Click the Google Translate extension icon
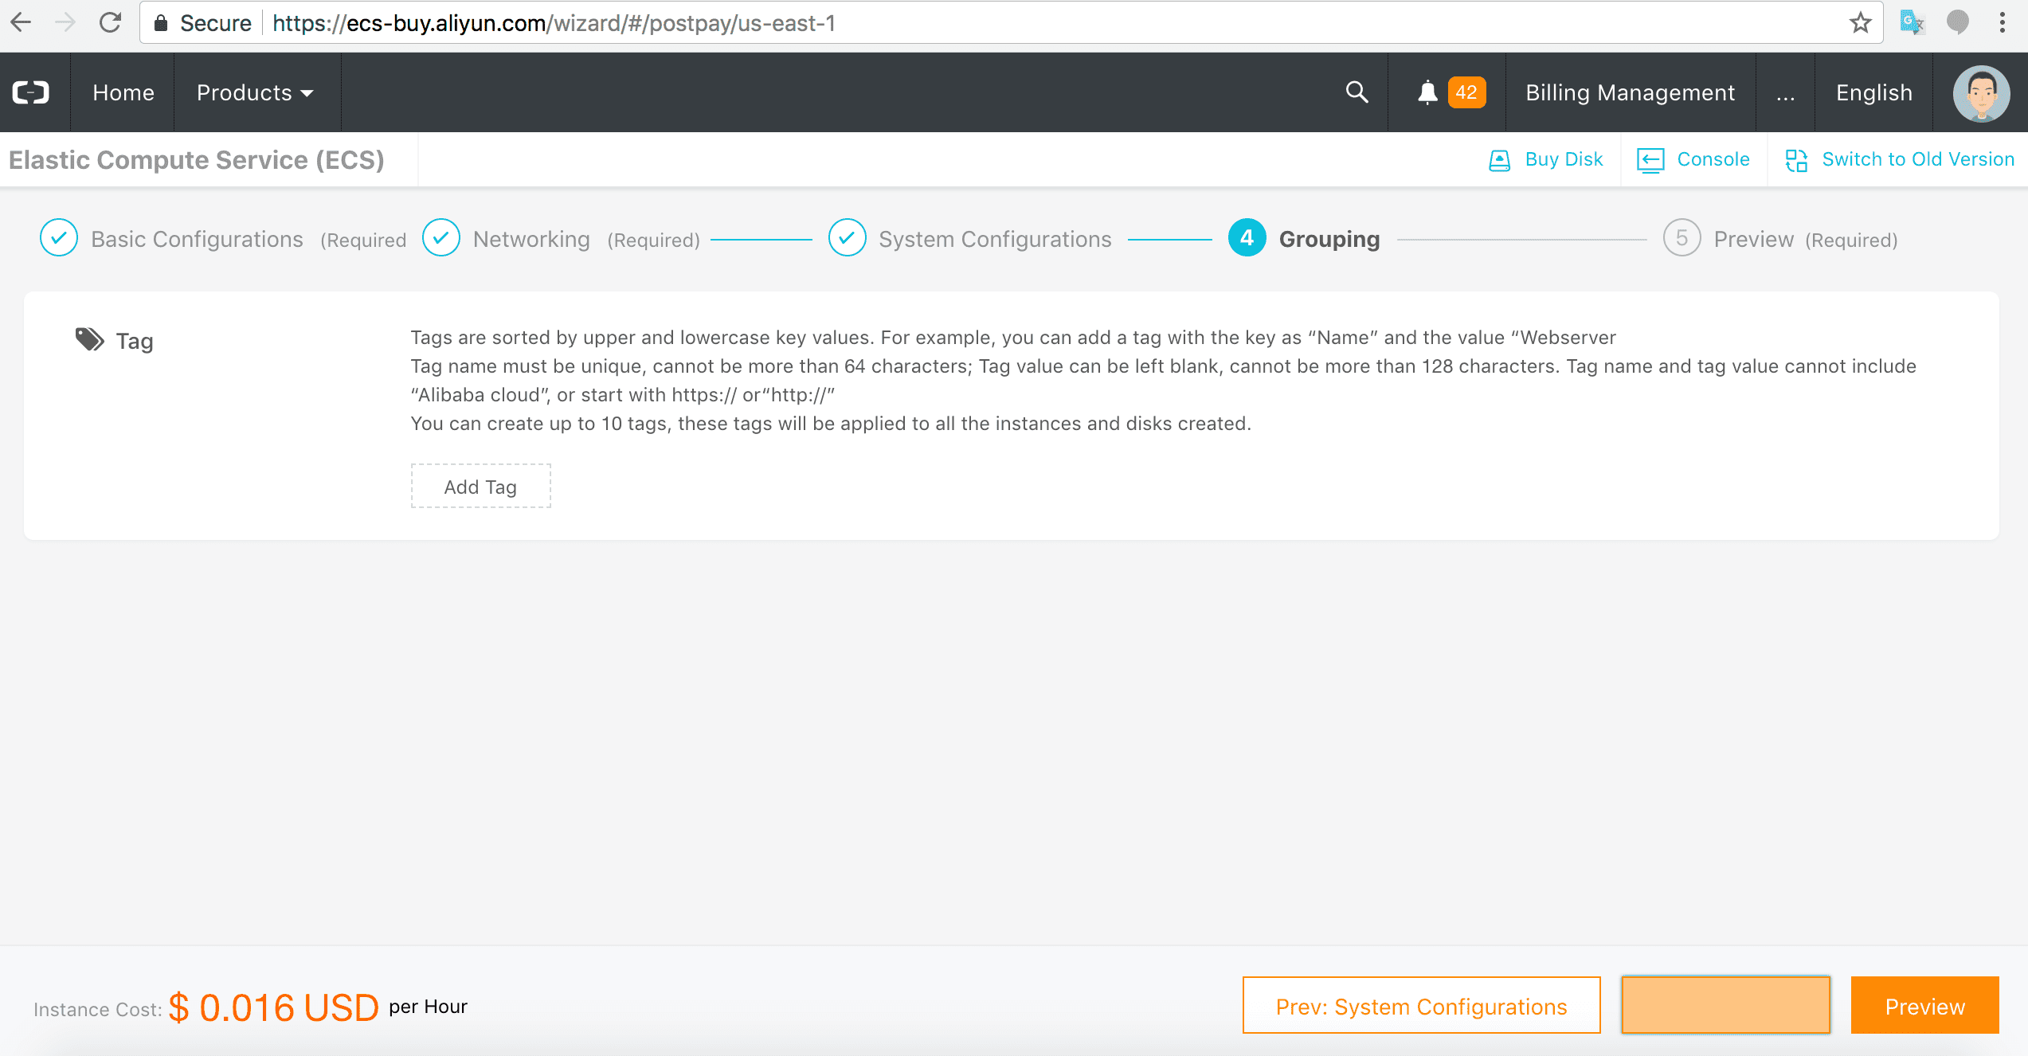This screenshot has width=2028, height=1056. (x=1912, y=23)
